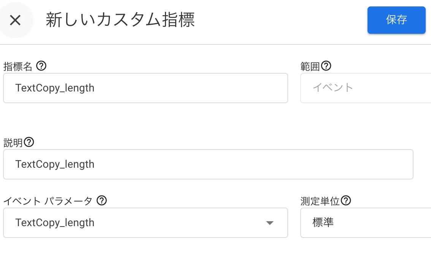Open help icon next to 測定単位
Image resolution: width=431 pixels, height=255 pixels.
tap(346, 201)
